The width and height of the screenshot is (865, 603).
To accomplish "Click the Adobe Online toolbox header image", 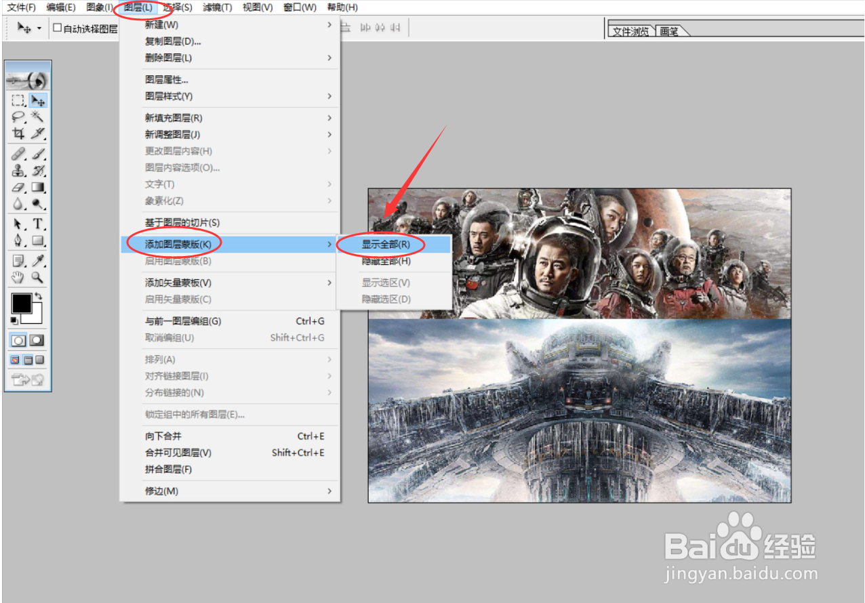I will coord(28,79).
